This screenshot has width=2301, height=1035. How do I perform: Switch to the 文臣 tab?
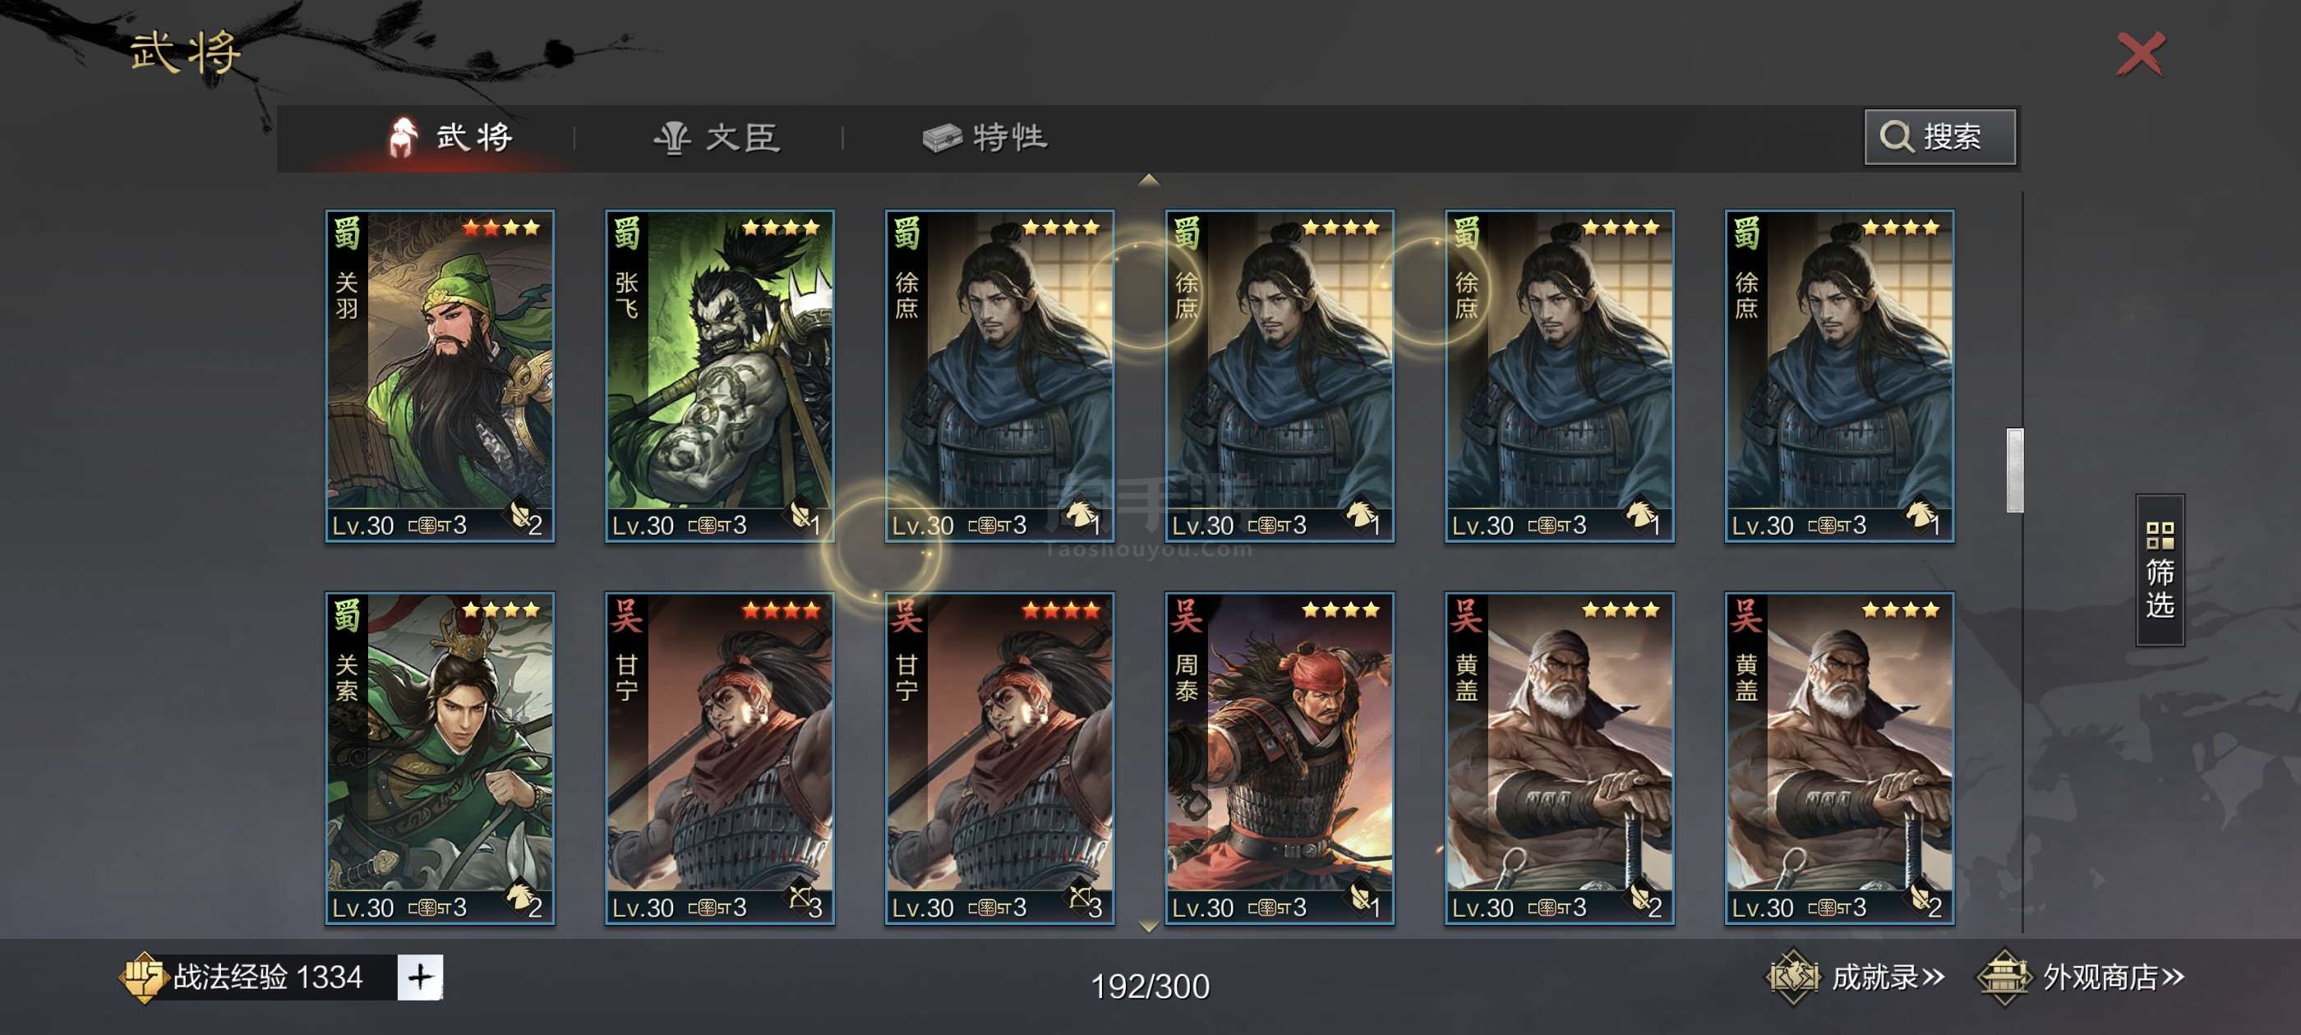[x=717, y=139]
